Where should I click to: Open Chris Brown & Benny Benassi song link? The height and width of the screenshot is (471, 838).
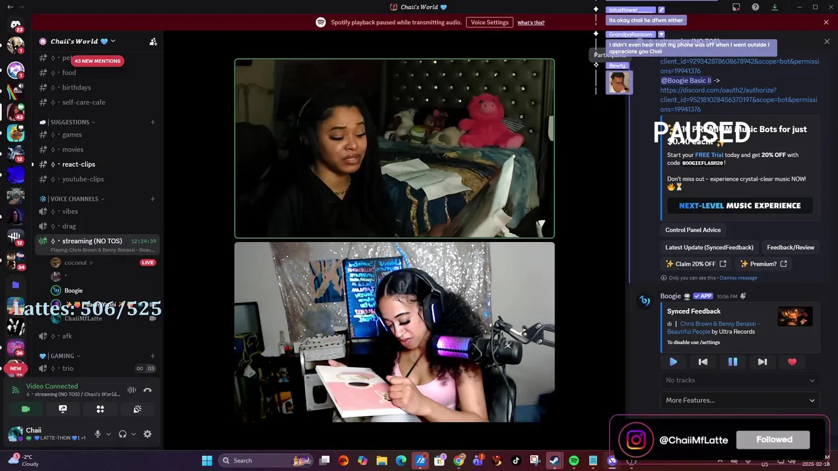coord(714,327)
